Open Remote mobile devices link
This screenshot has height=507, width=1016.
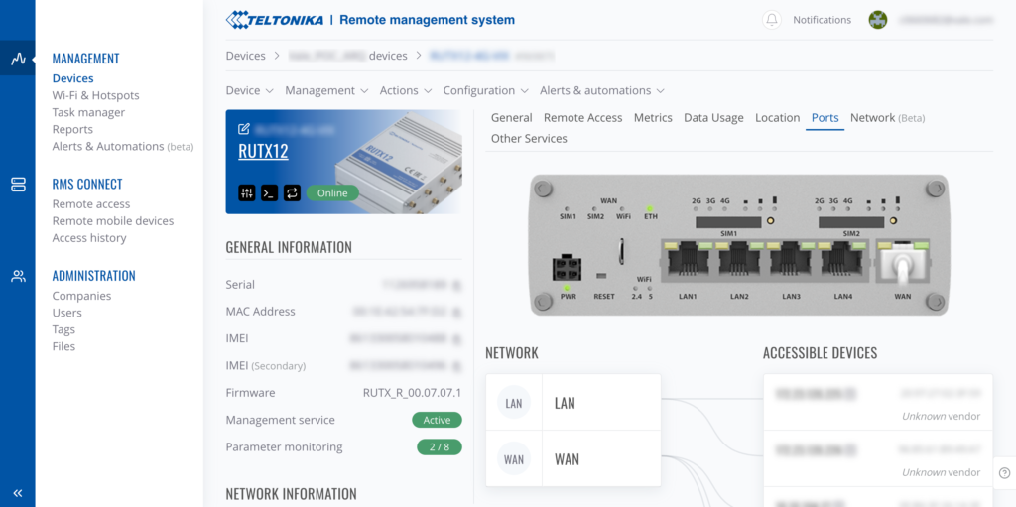[113, 221]
